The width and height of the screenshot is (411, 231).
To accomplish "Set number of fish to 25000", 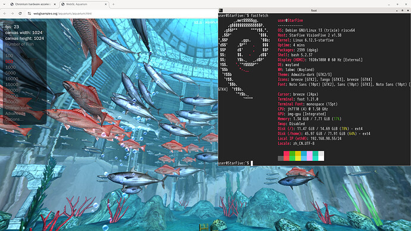I will [12, 96].
